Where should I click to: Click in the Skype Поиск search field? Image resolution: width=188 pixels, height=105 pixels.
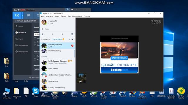(x=58, y=29)
